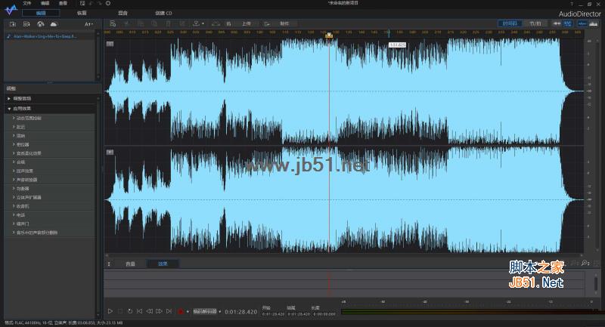This screenshot has height=327, width=605.
Task: Open the settings gear icon in title bar
Action: click(108, 3)
